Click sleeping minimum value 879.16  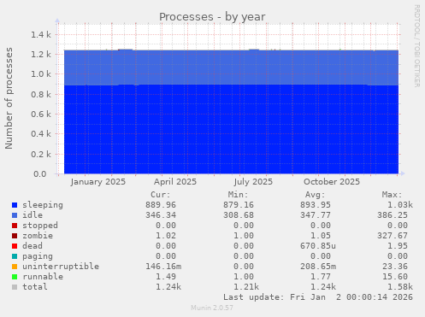coord(239,205)
